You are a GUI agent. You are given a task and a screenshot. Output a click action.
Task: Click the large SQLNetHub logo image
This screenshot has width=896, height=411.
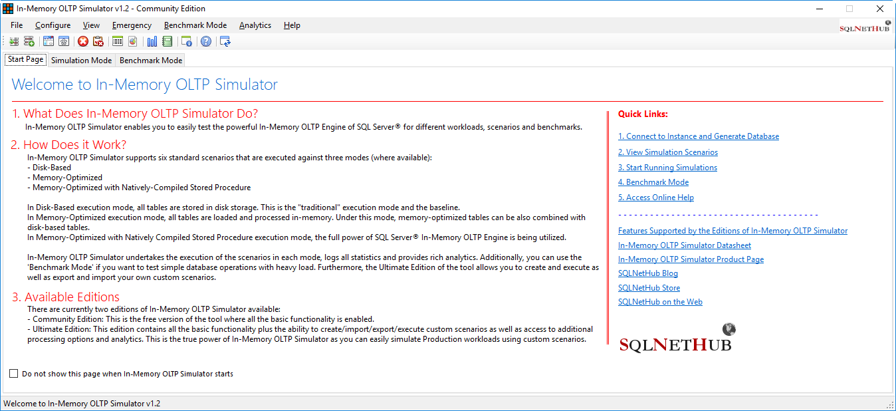pos(677,338)
